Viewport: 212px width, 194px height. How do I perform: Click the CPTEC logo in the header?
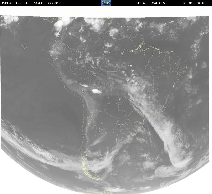pyautogui.click(x=106, y=3)
